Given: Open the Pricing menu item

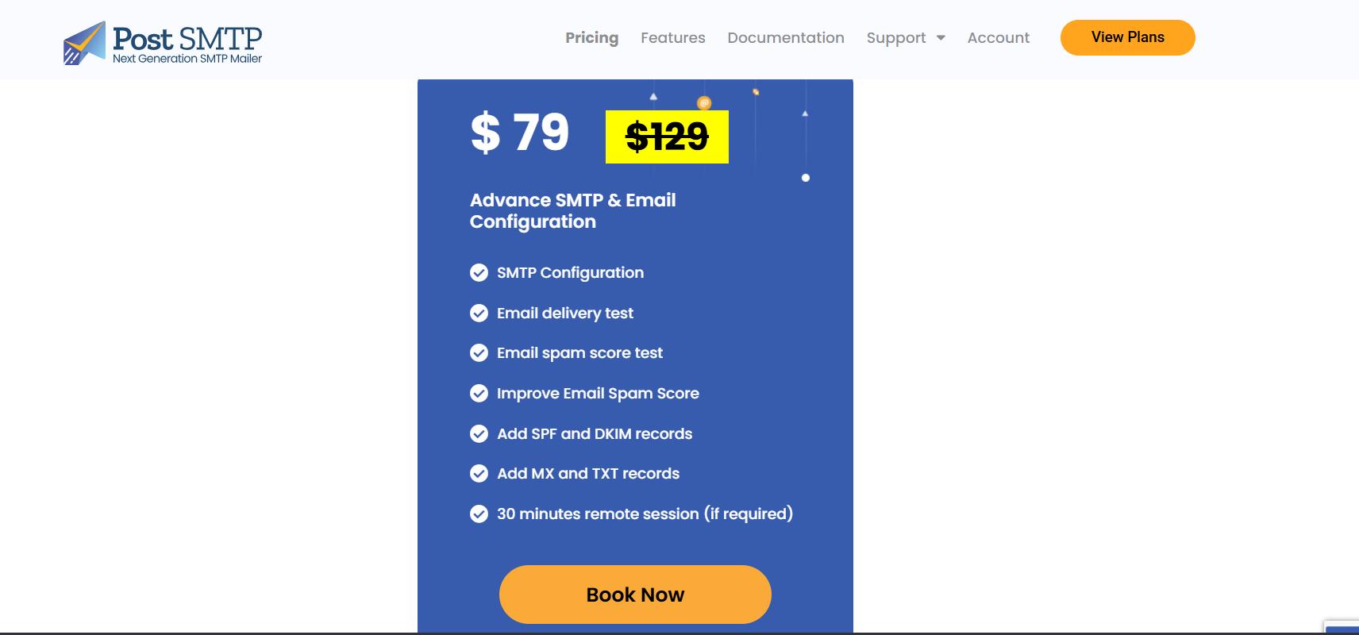Looking at the screenshot, I should 591,38.
